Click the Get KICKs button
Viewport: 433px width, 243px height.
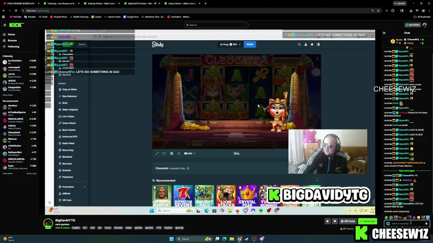pos(413,25)
